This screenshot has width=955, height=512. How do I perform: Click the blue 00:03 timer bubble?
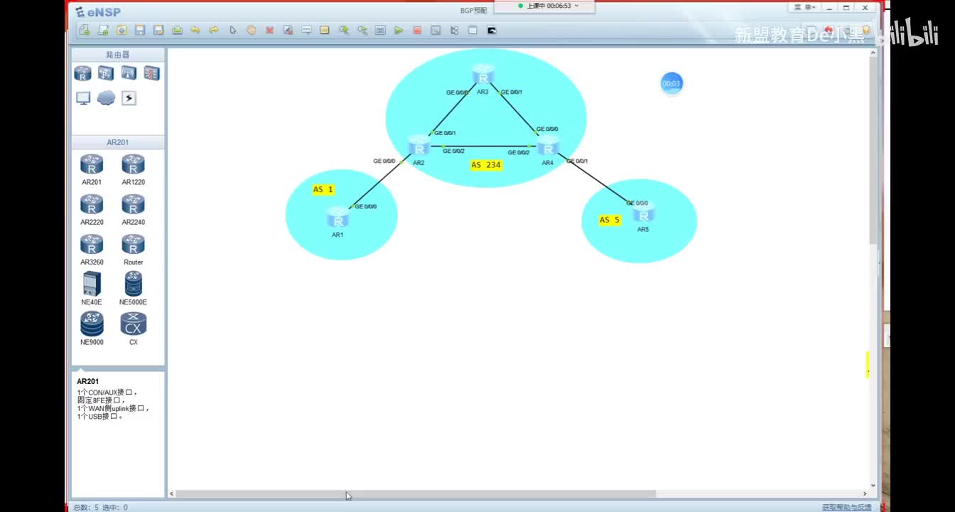tap(671, 83)
